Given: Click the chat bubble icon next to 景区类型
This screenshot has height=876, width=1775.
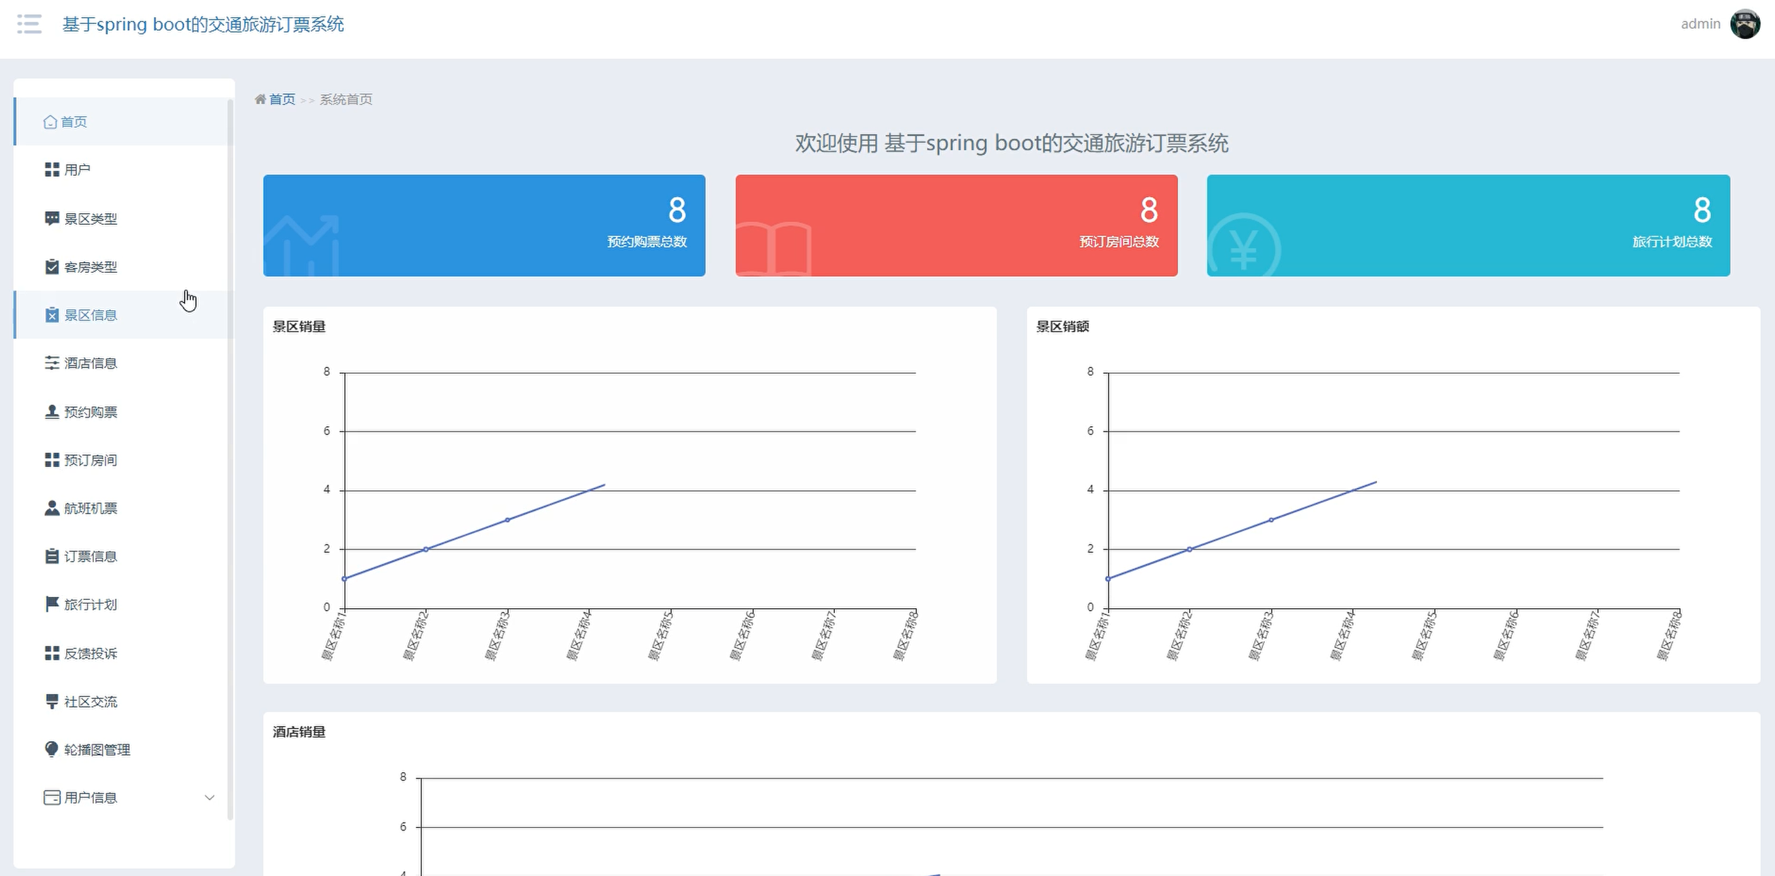Looking at the screenshot, I should [x=52, y=218].
